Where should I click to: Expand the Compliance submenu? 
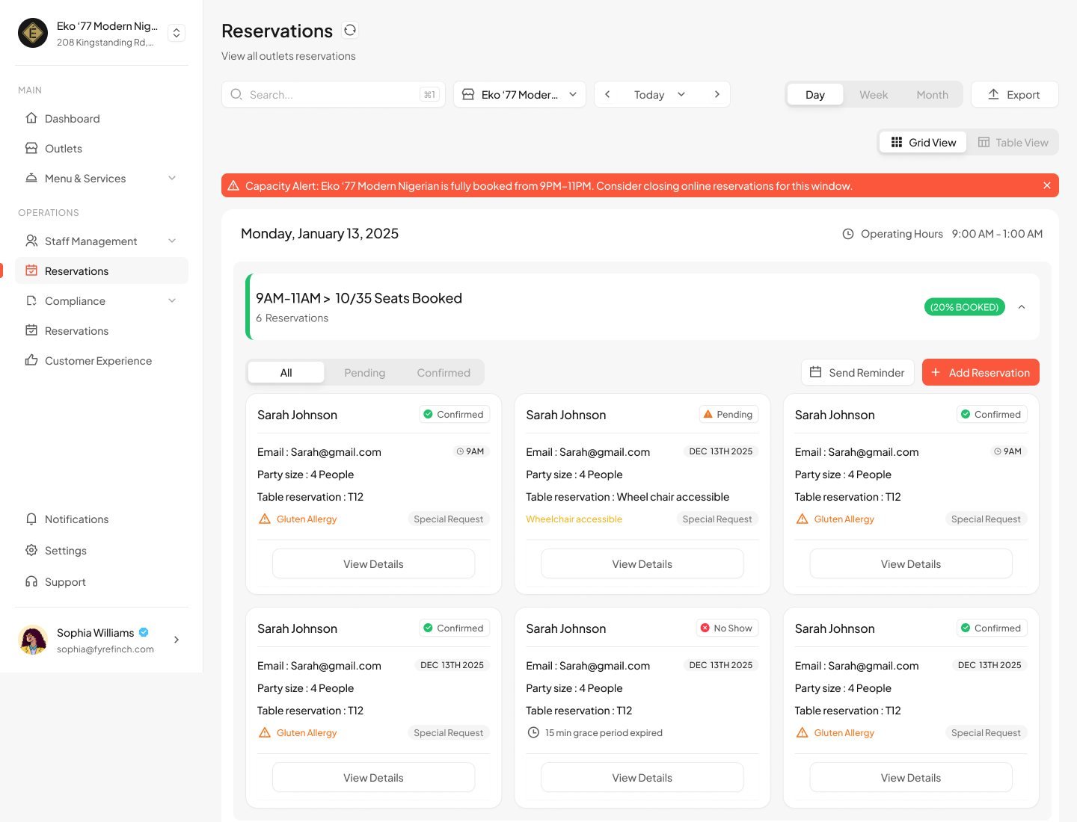[172, 300]
